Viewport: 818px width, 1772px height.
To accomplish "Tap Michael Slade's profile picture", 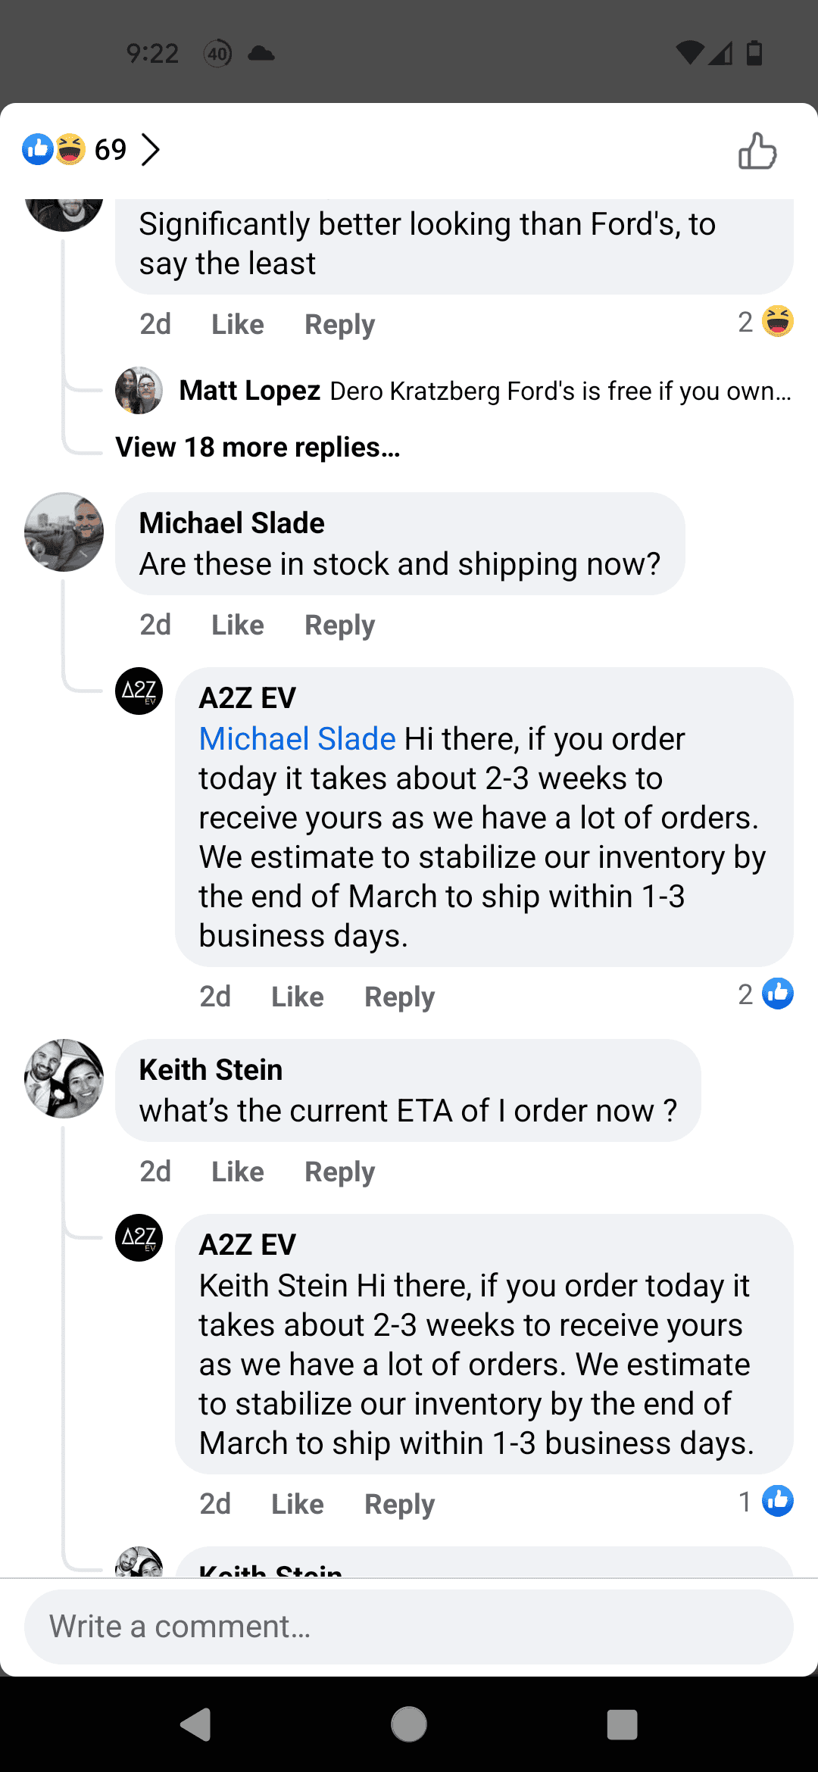I will pos(64,533).
